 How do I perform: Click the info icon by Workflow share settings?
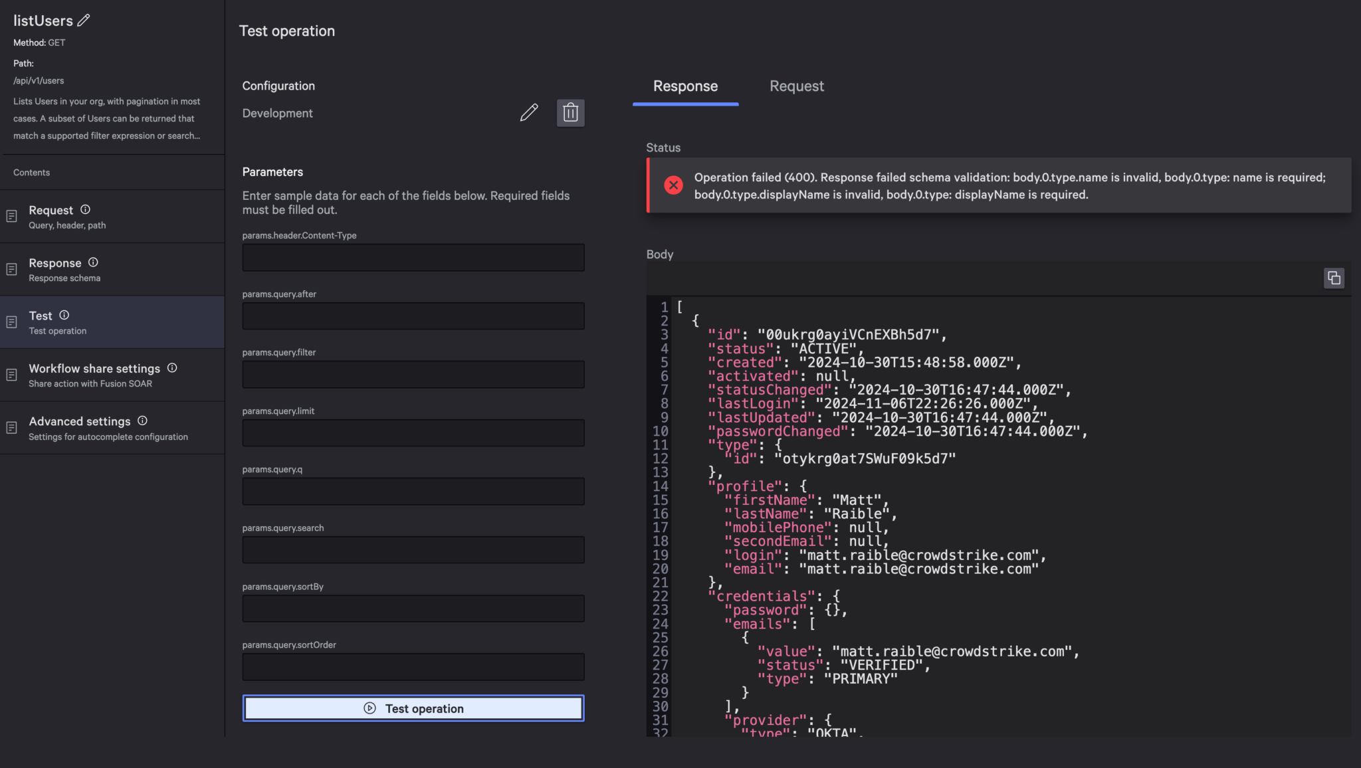(172, 367)
